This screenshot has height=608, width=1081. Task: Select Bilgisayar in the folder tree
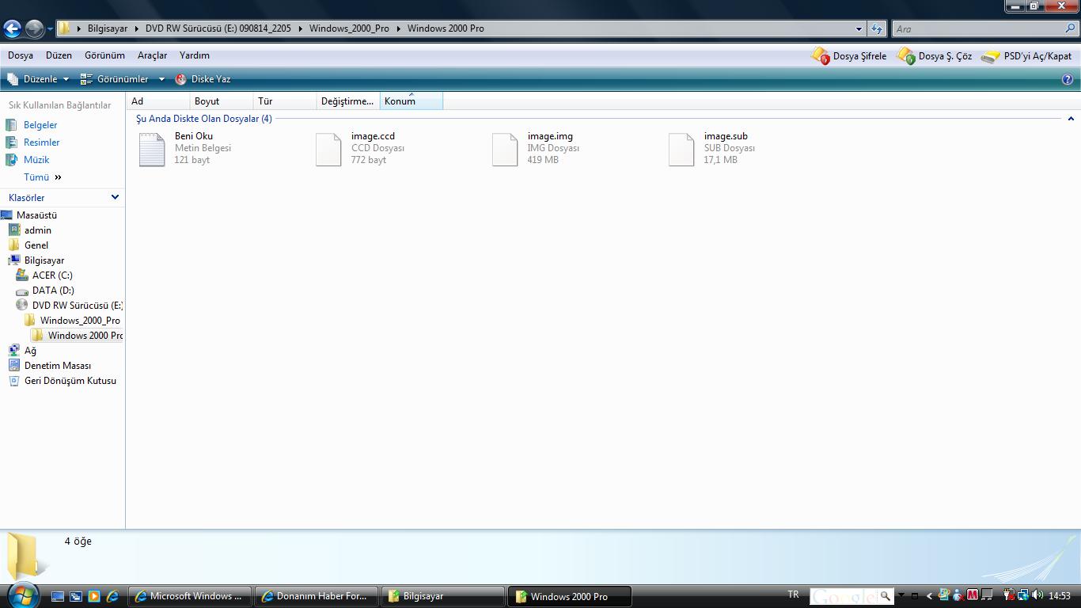(44, 260)
